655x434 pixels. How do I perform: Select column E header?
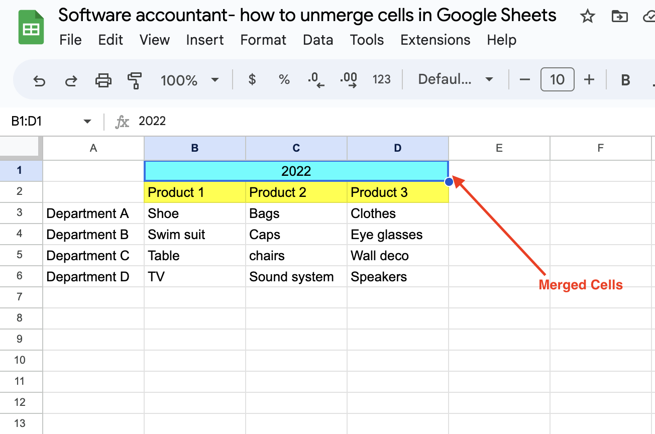[x=499, y=148]
